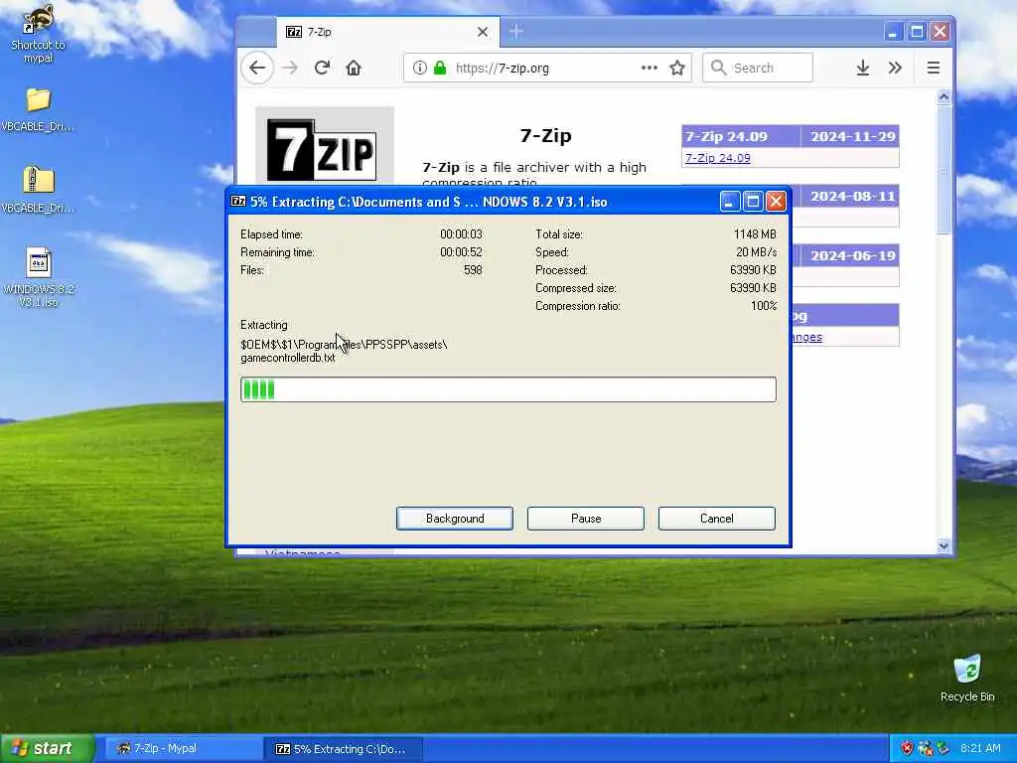Maximize the extraction dialog window
The image size is (1017, 763).
[753, 202]
